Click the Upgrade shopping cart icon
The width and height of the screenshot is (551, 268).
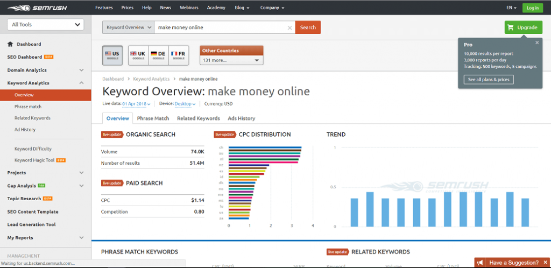(x=511, y=27)
